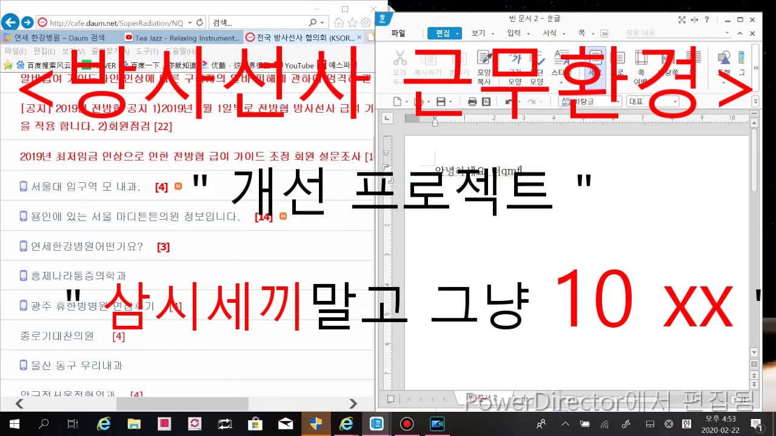Click the New document icon in Hangul toolbar

click(397, 102)
